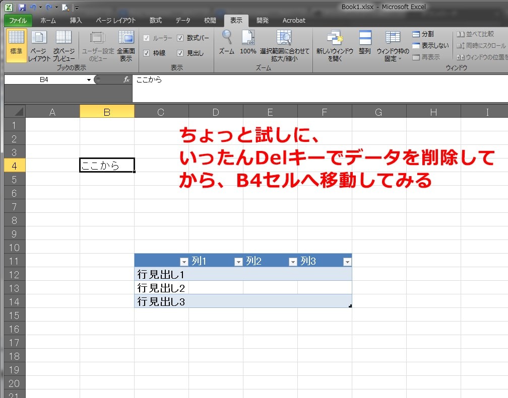Switch to 標準 (Normal) view
This screenshot has width=508, height=398.
click(x=16, y=44)
